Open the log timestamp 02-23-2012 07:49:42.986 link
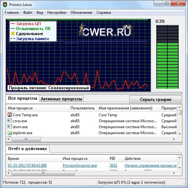 click(x=27, y=165)
